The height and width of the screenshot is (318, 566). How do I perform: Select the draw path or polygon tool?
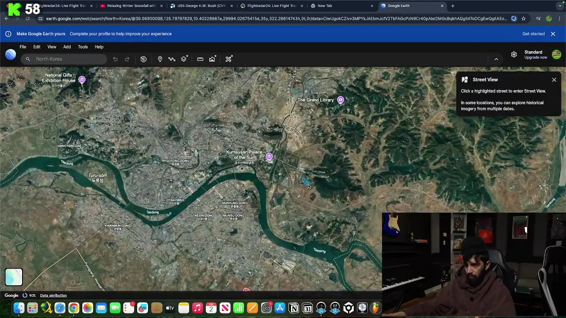pos(172,59)
